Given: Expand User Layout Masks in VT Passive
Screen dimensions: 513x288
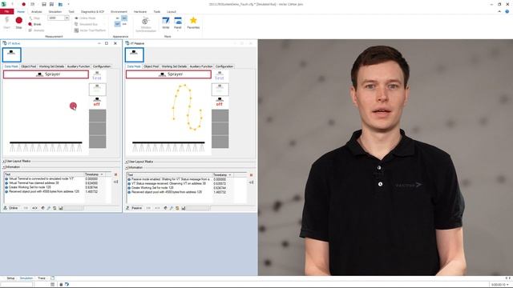Looking at the screenshot, I should pyautogui.click(x=127, y=162).
